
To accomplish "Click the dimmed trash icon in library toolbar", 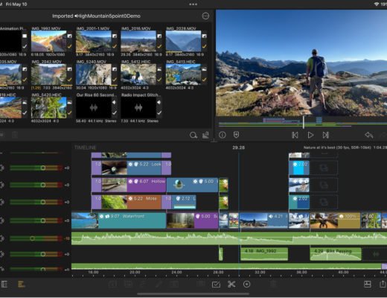I will coord(15,135).
